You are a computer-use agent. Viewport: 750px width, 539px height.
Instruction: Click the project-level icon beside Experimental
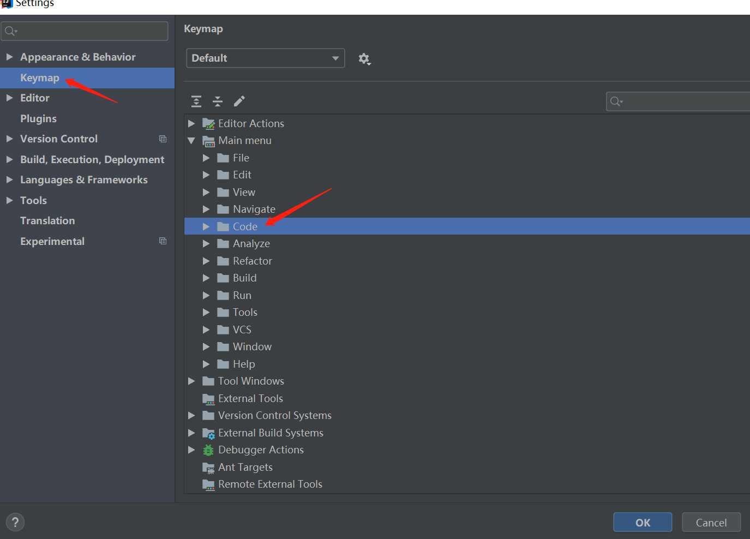(x=163, y=241)
